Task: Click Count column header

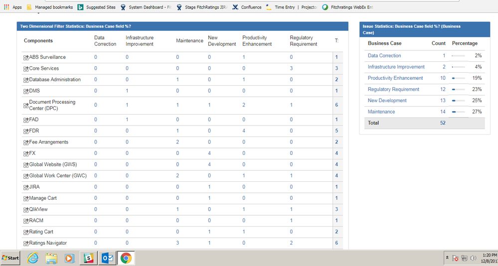Action: point(439,43)
